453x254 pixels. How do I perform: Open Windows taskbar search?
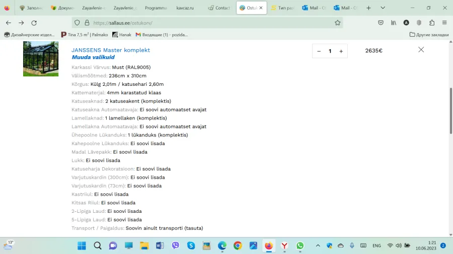click(98, 245)
